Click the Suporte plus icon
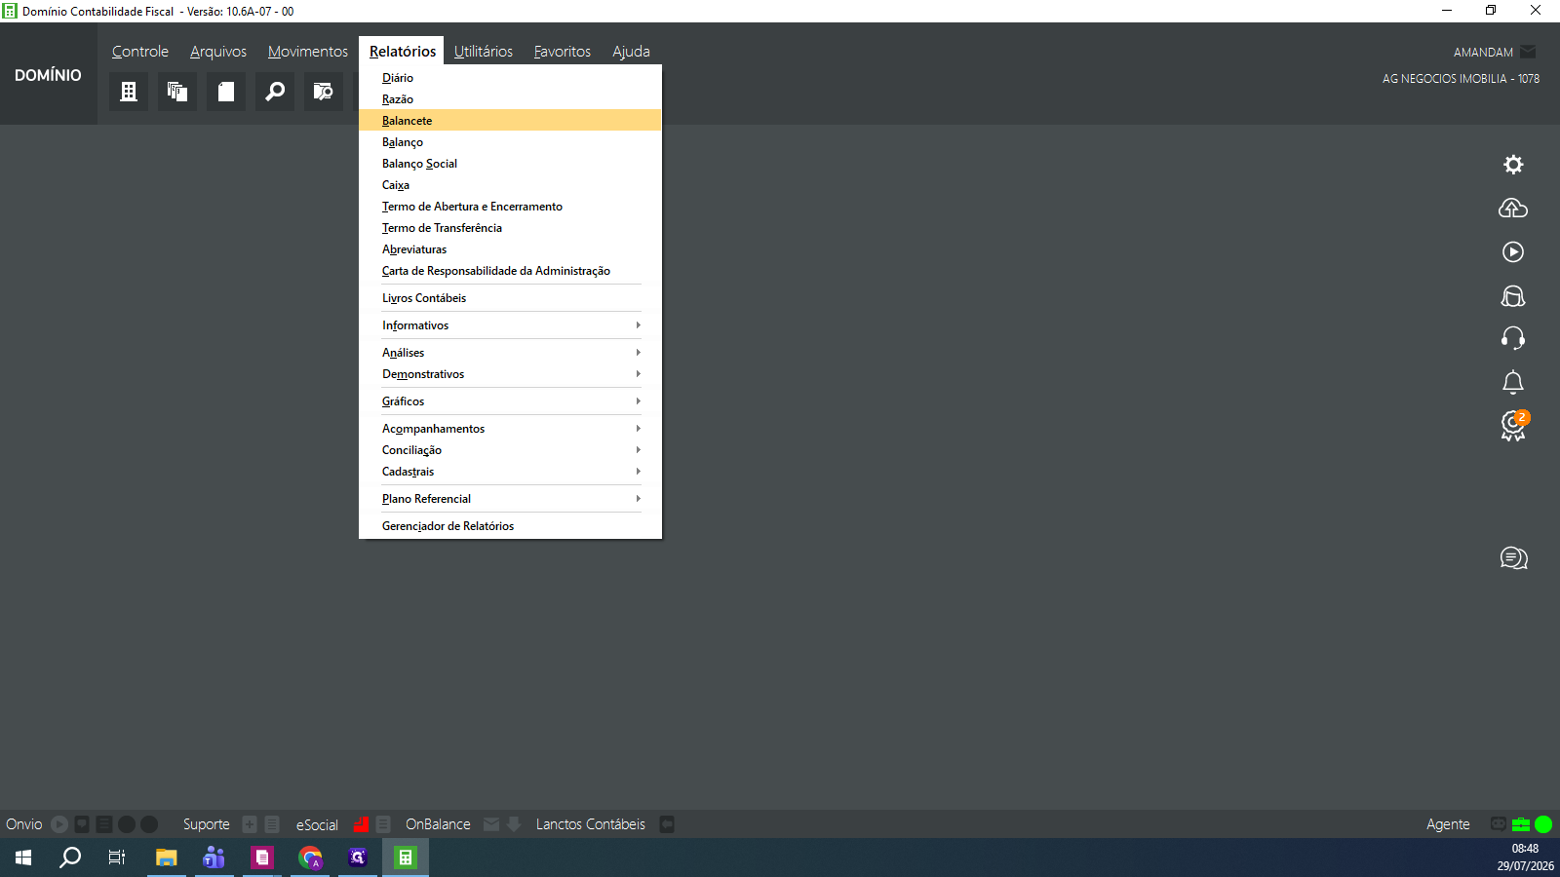This screenshot has width=1560, height=877. pyautogui.click(x=250, y=824)
